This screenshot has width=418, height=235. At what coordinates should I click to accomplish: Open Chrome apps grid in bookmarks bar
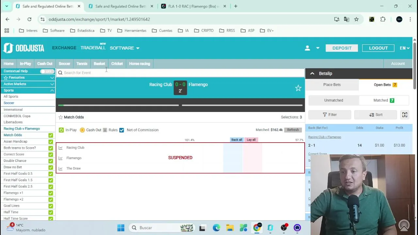[x=7, y=30]
